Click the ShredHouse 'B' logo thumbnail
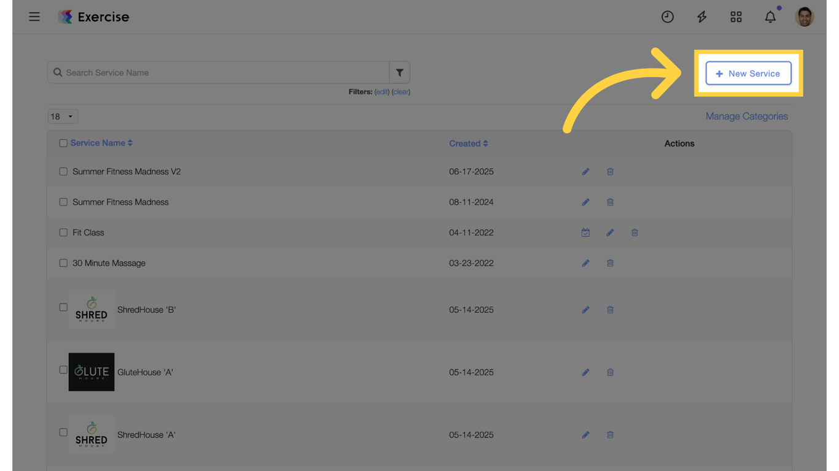This screenshot has width=839, height=471. tap(92, 310)
